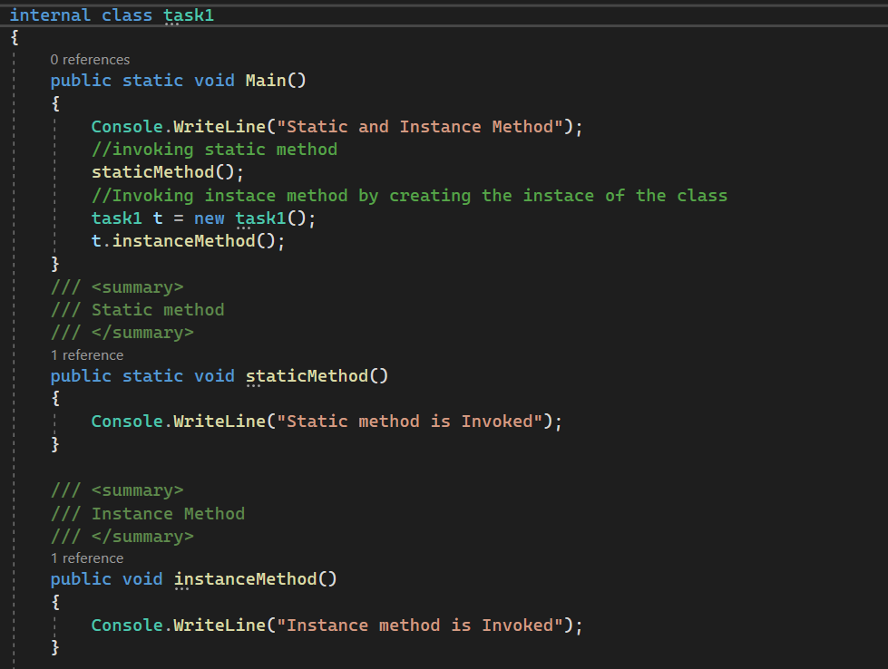Click the Main method name
This screenshot has width=888, height=669.
pyautogui.click(x=266, y=80)
